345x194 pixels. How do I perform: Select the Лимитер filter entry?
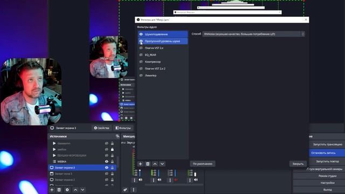[x=163, y=75]
